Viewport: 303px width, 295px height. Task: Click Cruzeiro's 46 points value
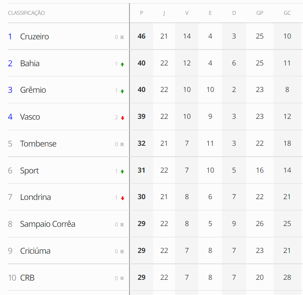[x=142, y=36]
